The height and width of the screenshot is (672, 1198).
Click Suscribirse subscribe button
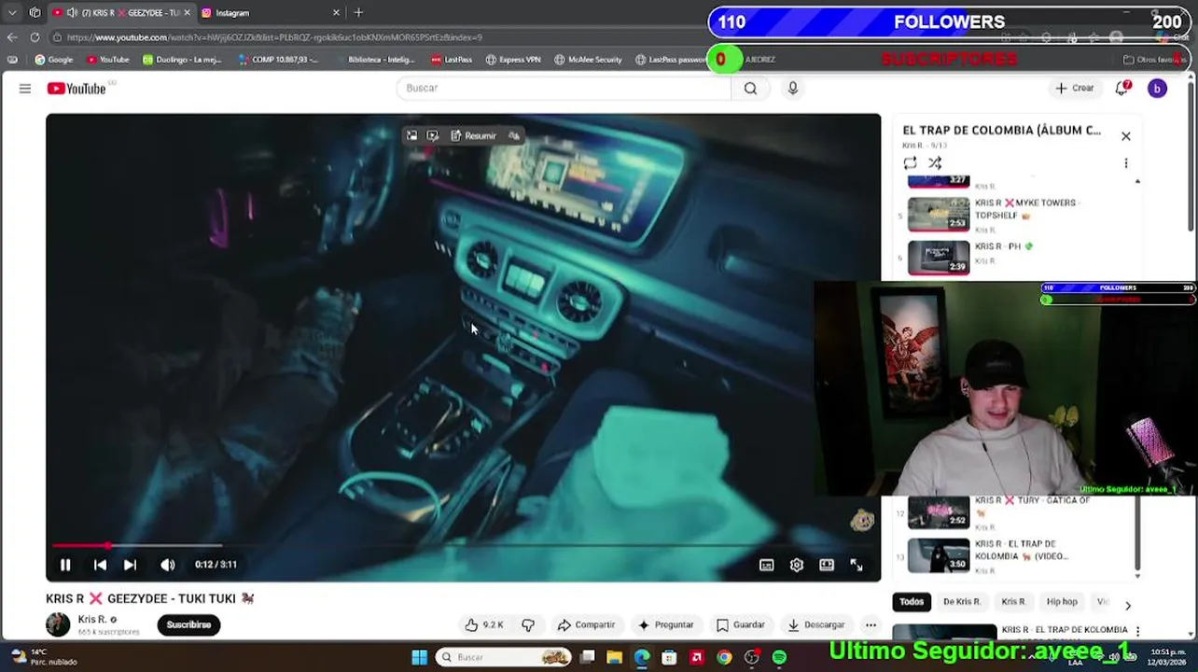[188, 624]
